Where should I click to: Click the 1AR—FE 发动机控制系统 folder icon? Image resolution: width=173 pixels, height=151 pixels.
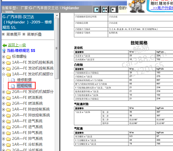[x=8, y=63]
